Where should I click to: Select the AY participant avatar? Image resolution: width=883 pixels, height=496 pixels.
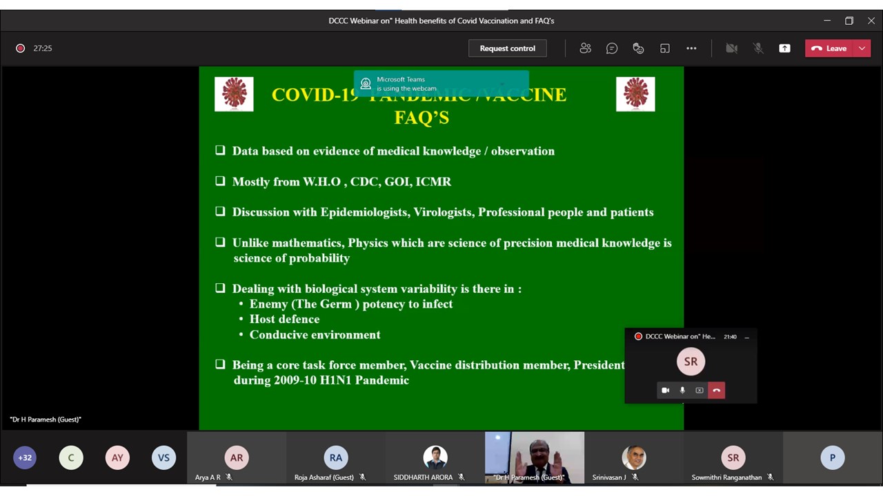tap(117, 457)
